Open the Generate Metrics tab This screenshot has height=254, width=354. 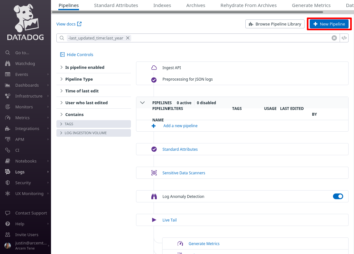(311, 5)
